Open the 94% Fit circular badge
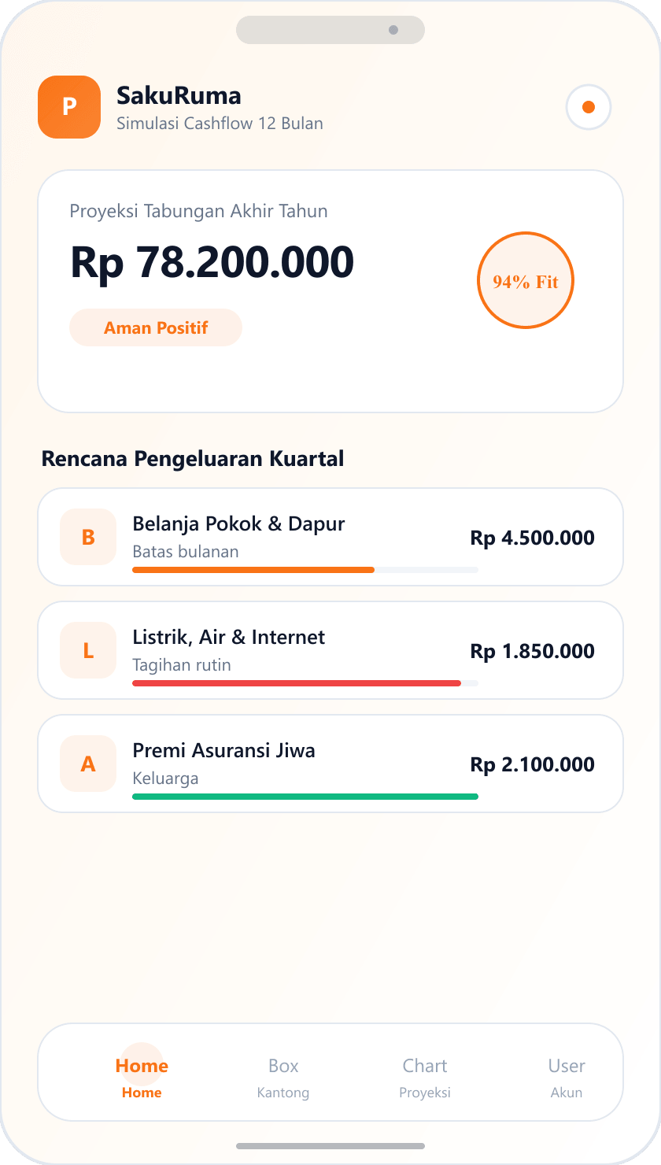This screenshot has width=661, height=1165. coord(526,281)
